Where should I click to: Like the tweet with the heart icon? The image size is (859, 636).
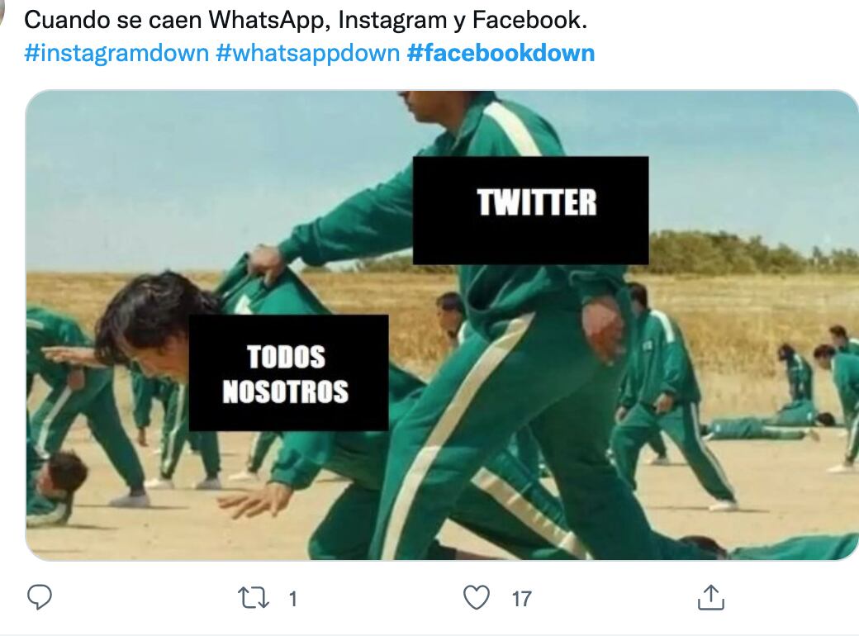tap(477, 598)
